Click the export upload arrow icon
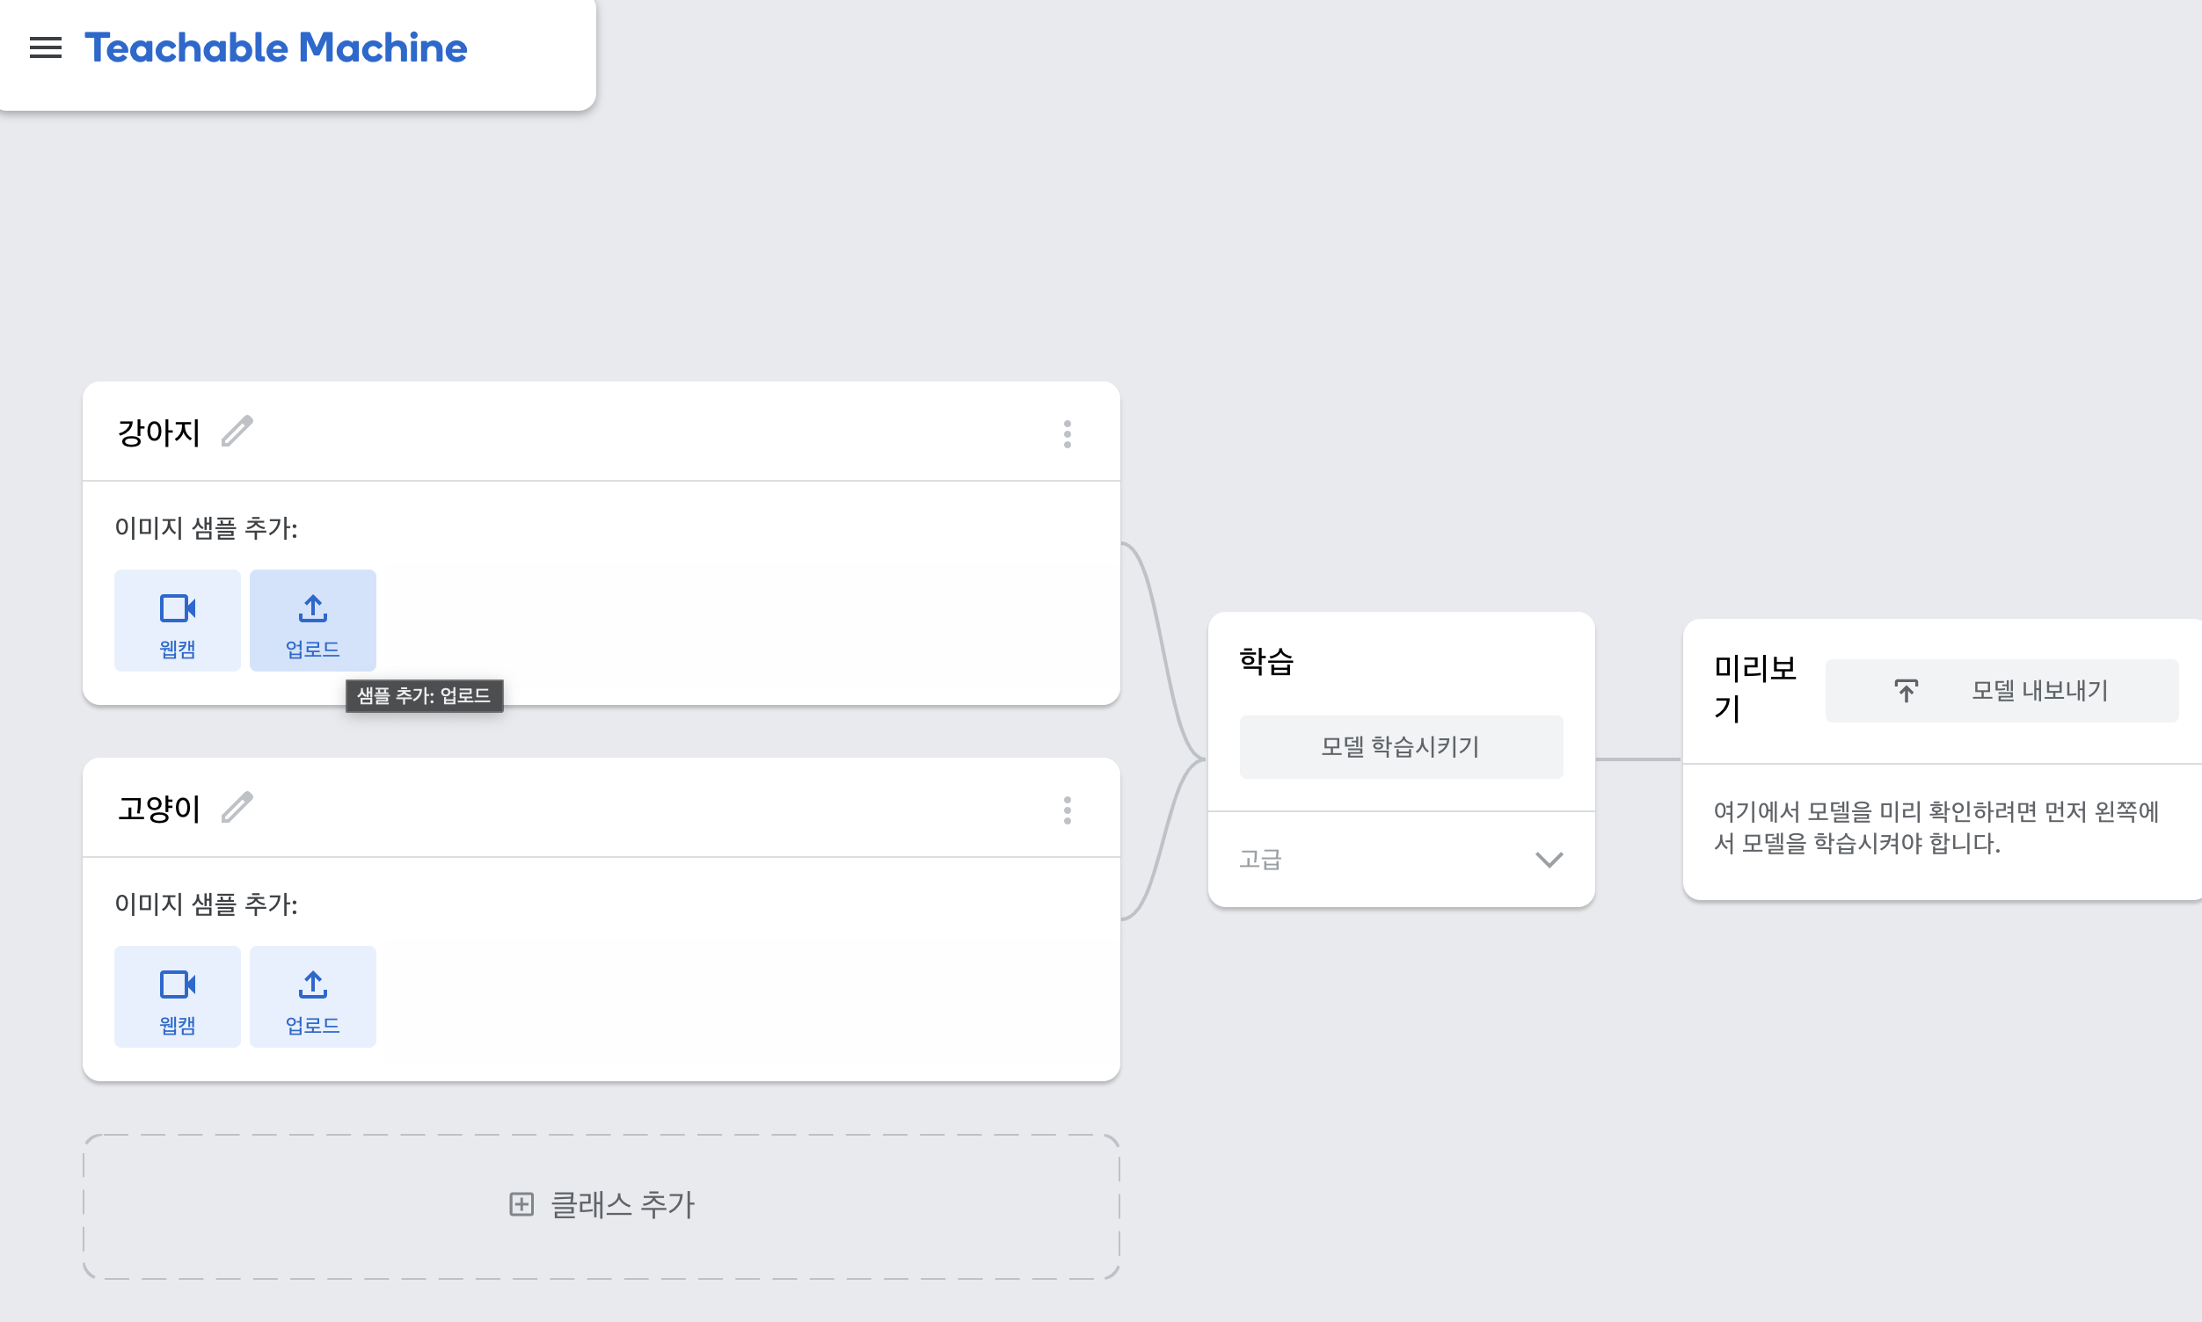This screenshot has height=1322, width=2202. (x=1906, y=690)
